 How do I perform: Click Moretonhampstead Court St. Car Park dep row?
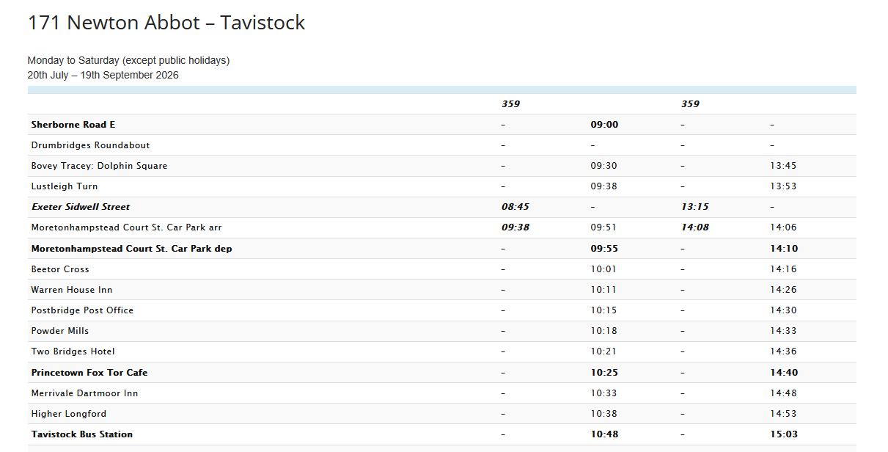click(x=131, y=248)
